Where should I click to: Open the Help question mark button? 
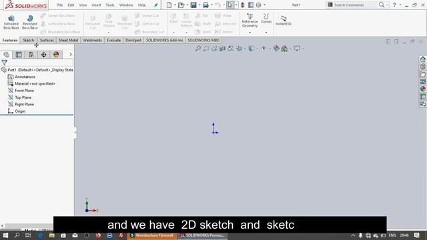394,5
